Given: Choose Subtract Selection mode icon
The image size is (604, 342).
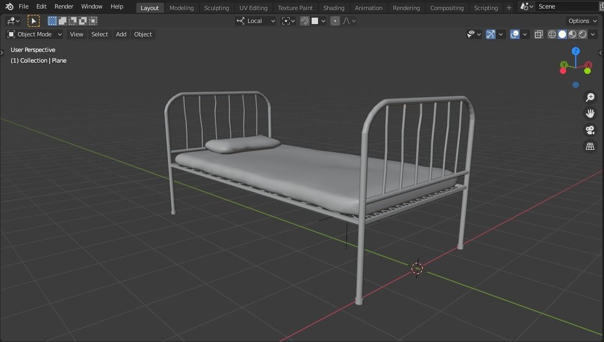Looking at the screenshot, I should (72, 21).
